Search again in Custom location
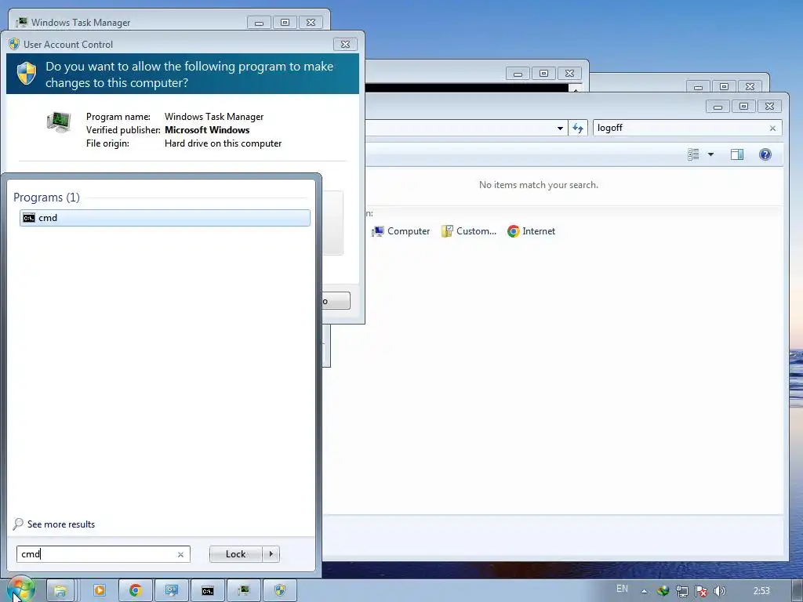 (469, 231)
